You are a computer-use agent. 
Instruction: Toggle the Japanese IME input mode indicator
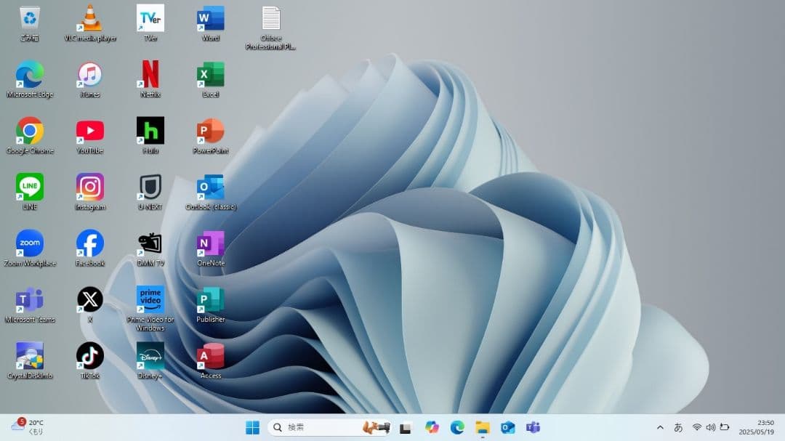tap(678, 427)
